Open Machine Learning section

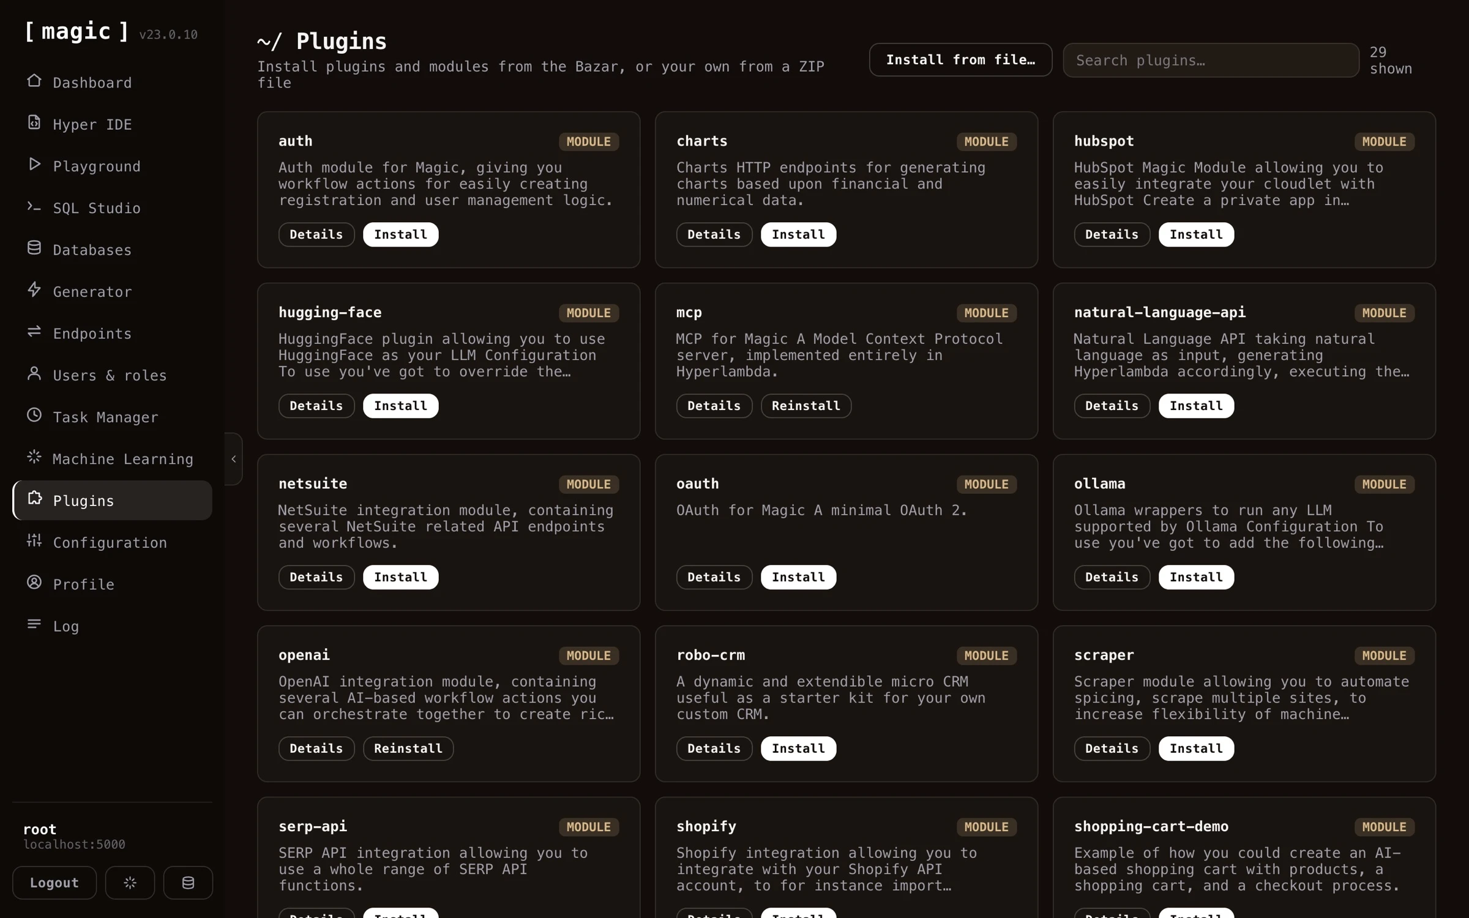112,459
